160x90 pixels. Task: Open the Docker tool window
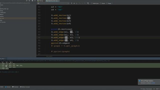8,87
